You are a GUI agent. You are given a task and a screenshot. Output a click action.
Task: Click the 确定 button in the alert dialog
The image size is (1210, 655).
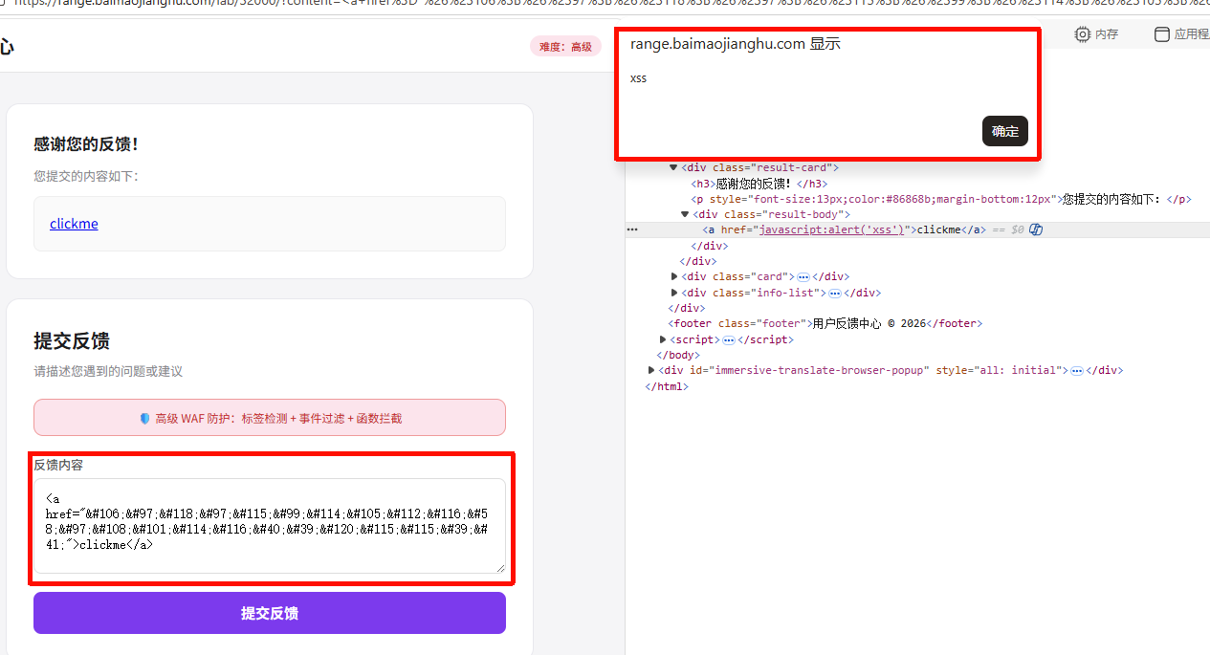1004,131
